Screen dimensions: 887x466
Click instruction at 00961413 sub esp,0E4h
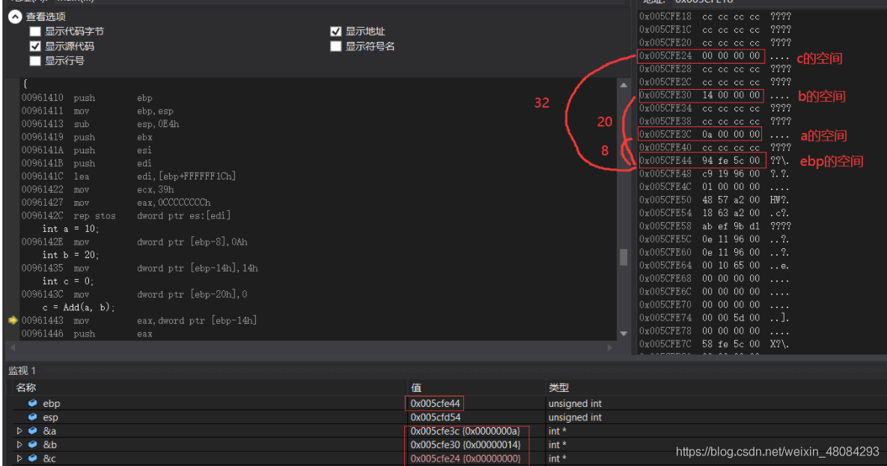coord(100,124)
